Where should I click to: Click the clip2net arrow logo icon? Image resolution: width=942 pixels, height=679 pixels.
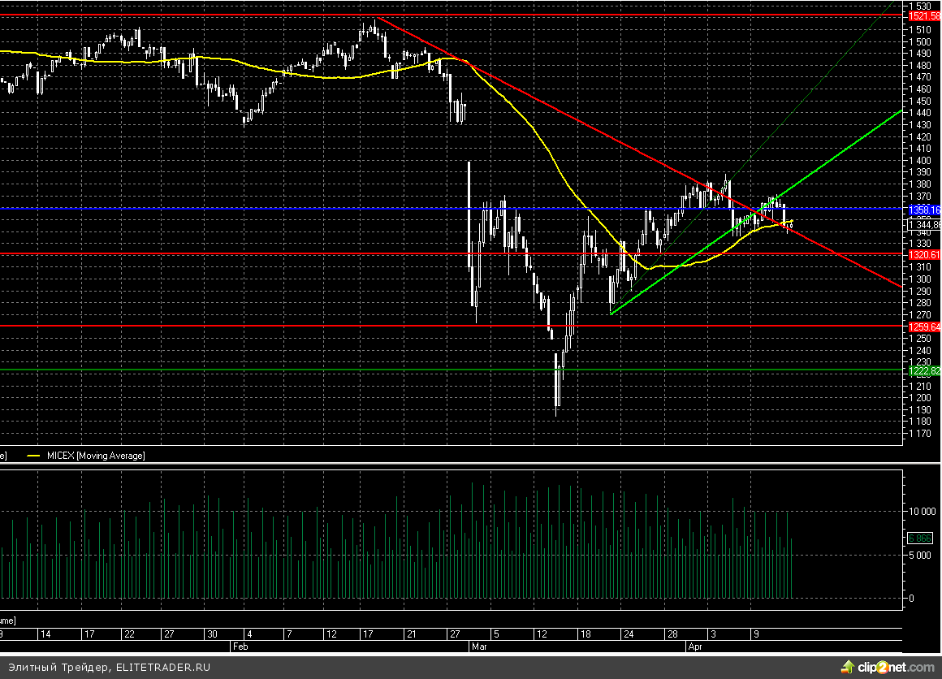(x=848, y=667)
